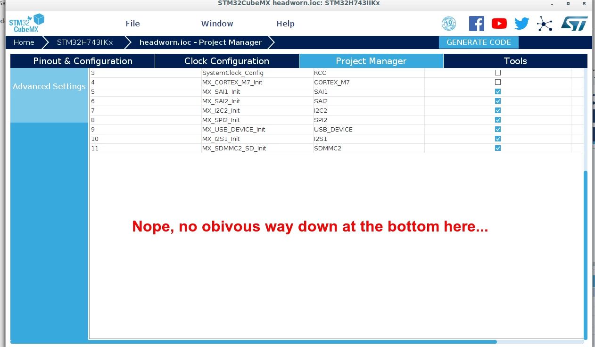This screenshot has height=347, width=595.
Task: Select the SystemClock_Config function name
Action: click(233, 73)
